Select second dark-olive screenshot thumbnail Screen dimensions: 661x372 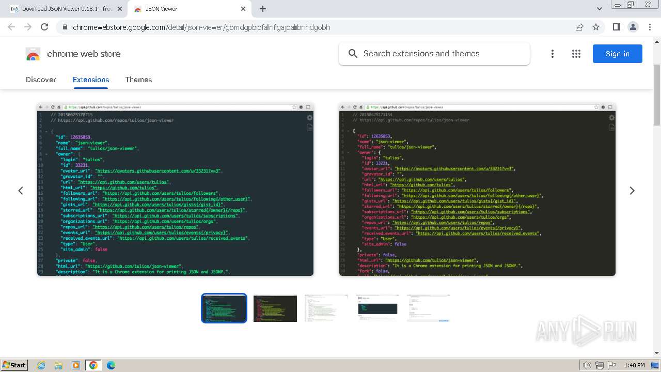pyautogui.click(x=275, y=308)
